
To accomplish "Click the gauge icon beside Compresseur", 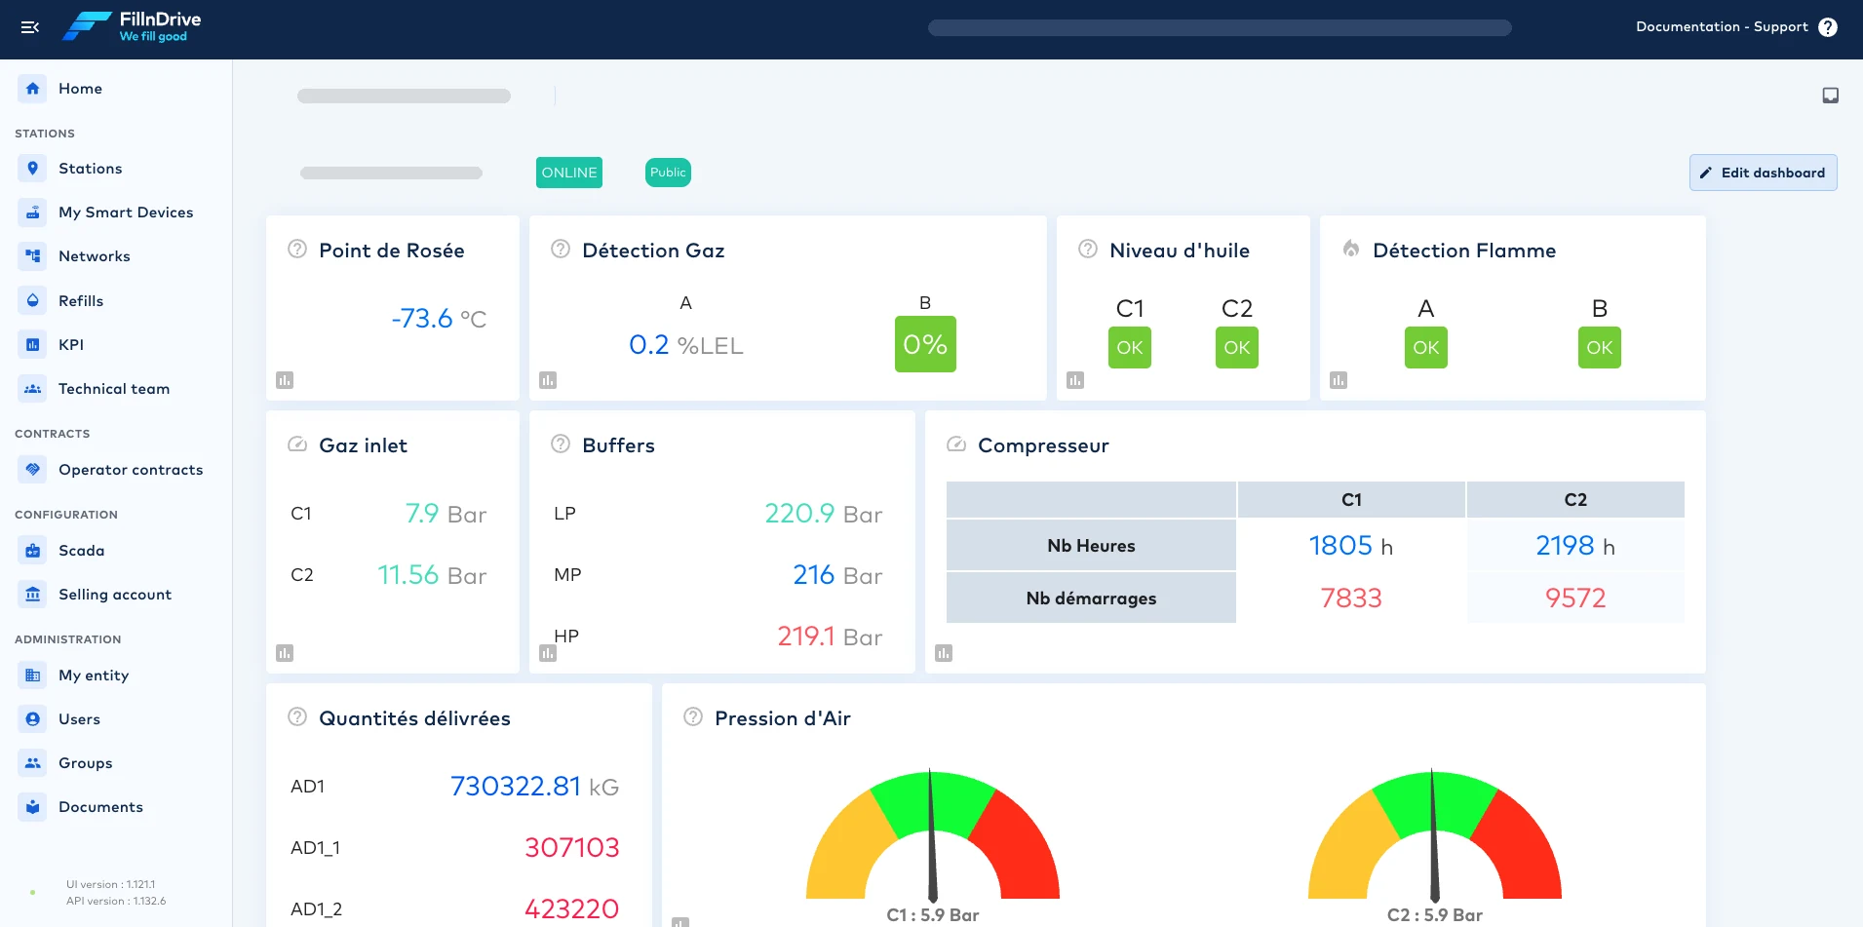I will (x=956, y=444).
